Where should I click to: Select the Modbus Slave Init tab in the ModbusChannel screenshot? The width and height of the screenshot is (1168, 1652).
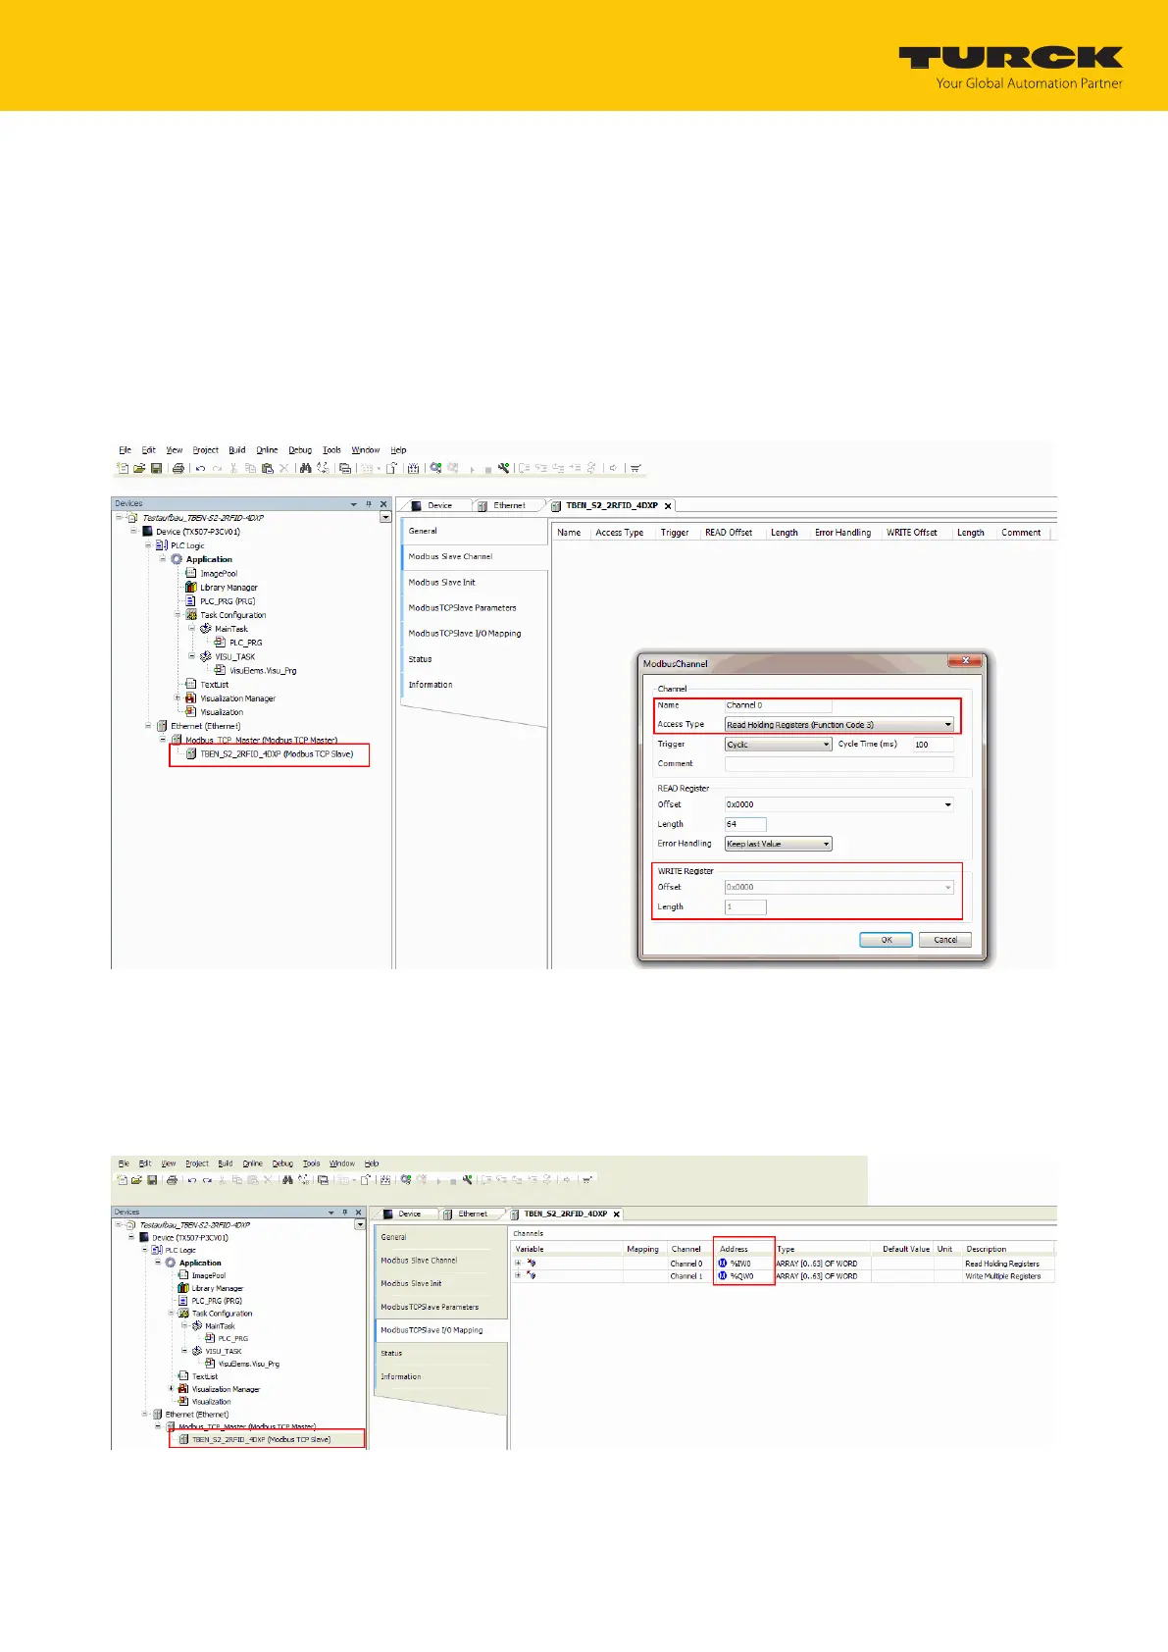coord(475,583)
